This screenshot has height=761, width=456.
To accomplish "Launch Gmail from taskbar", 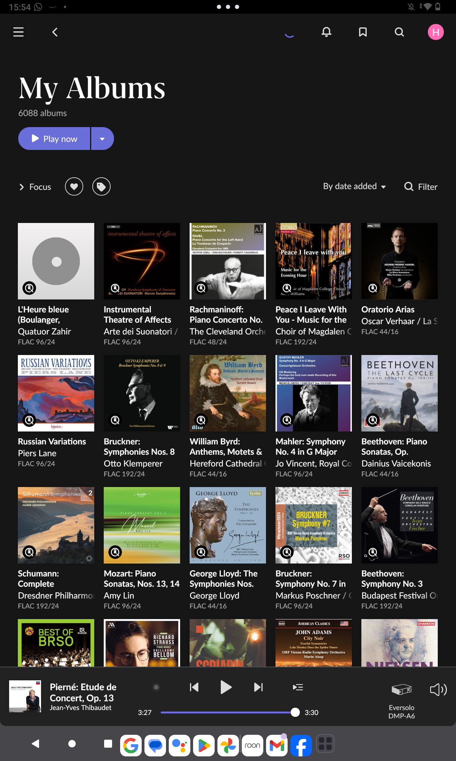I will (x=277, y=745).
